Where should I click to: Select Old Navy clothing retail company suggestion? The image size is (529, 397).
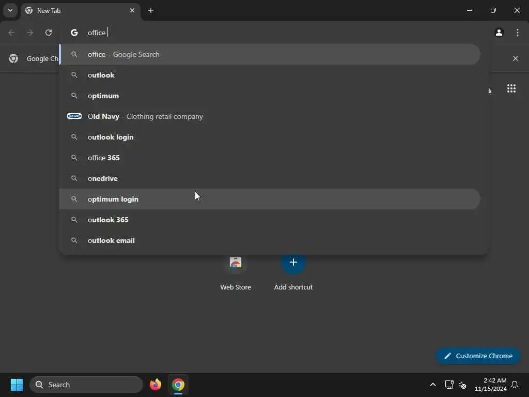270,116
